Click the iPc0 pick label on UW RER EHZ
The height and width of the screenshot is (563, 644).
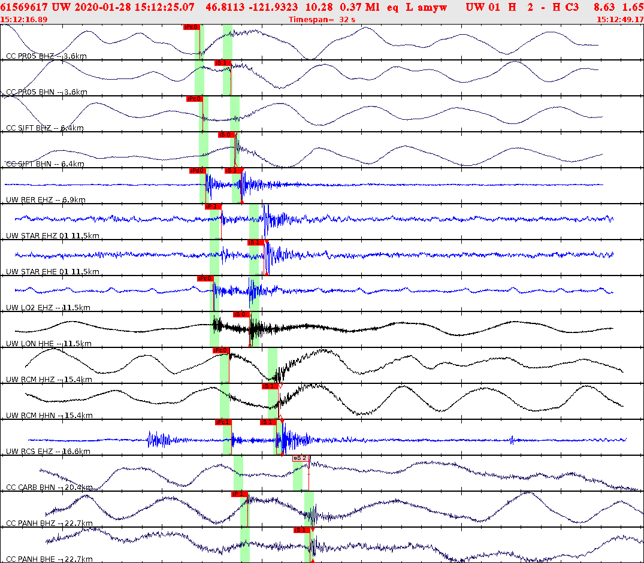(197, 171)
